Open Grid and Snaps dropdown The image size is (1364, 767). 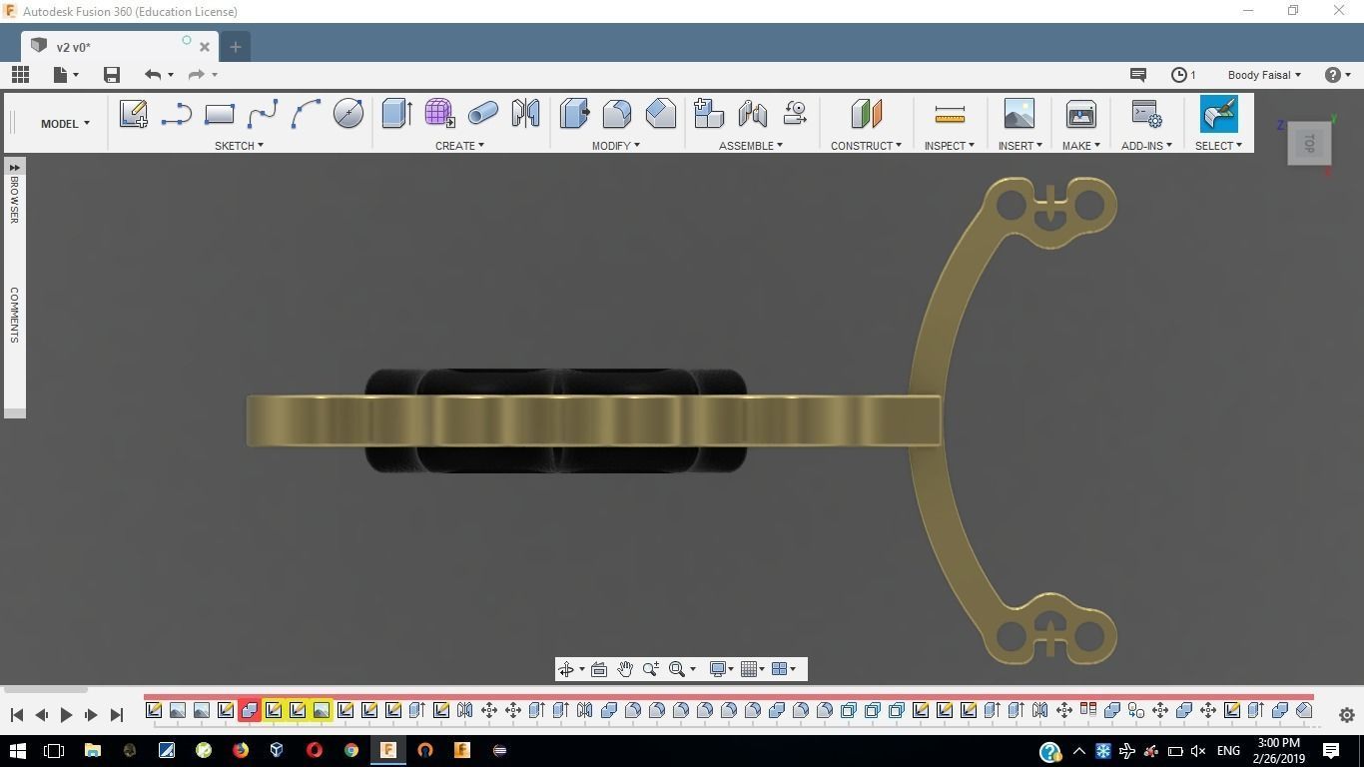coord(752,669)
